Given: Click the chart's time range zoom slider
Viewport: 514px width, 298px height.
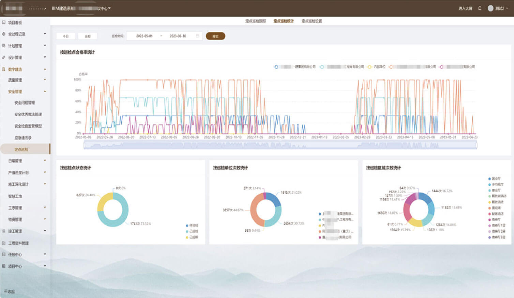Looking at the screenshot, I should [280, 145].
